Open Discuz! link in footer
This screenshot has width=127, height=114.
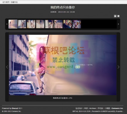[x=15, y=108]
